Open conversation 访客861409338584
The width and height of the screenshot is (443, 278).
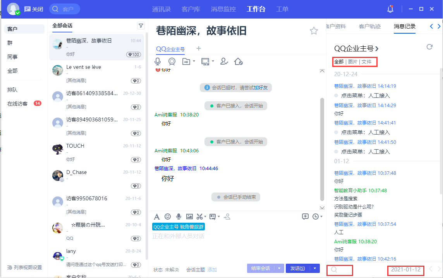97,100
